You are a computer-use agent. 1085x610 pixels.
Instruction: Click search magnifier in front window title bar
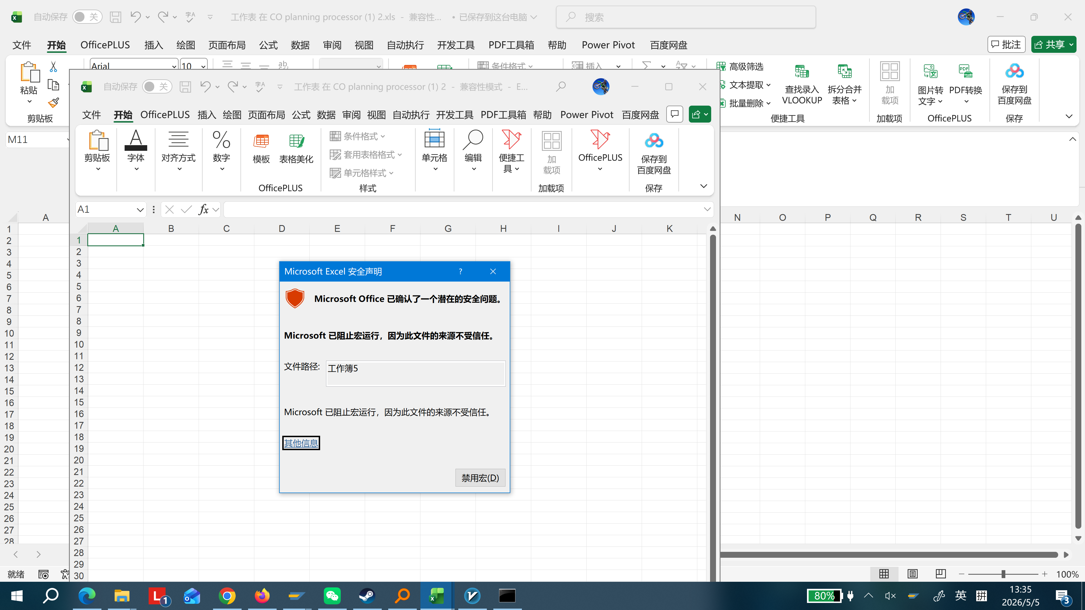(561, 87)
